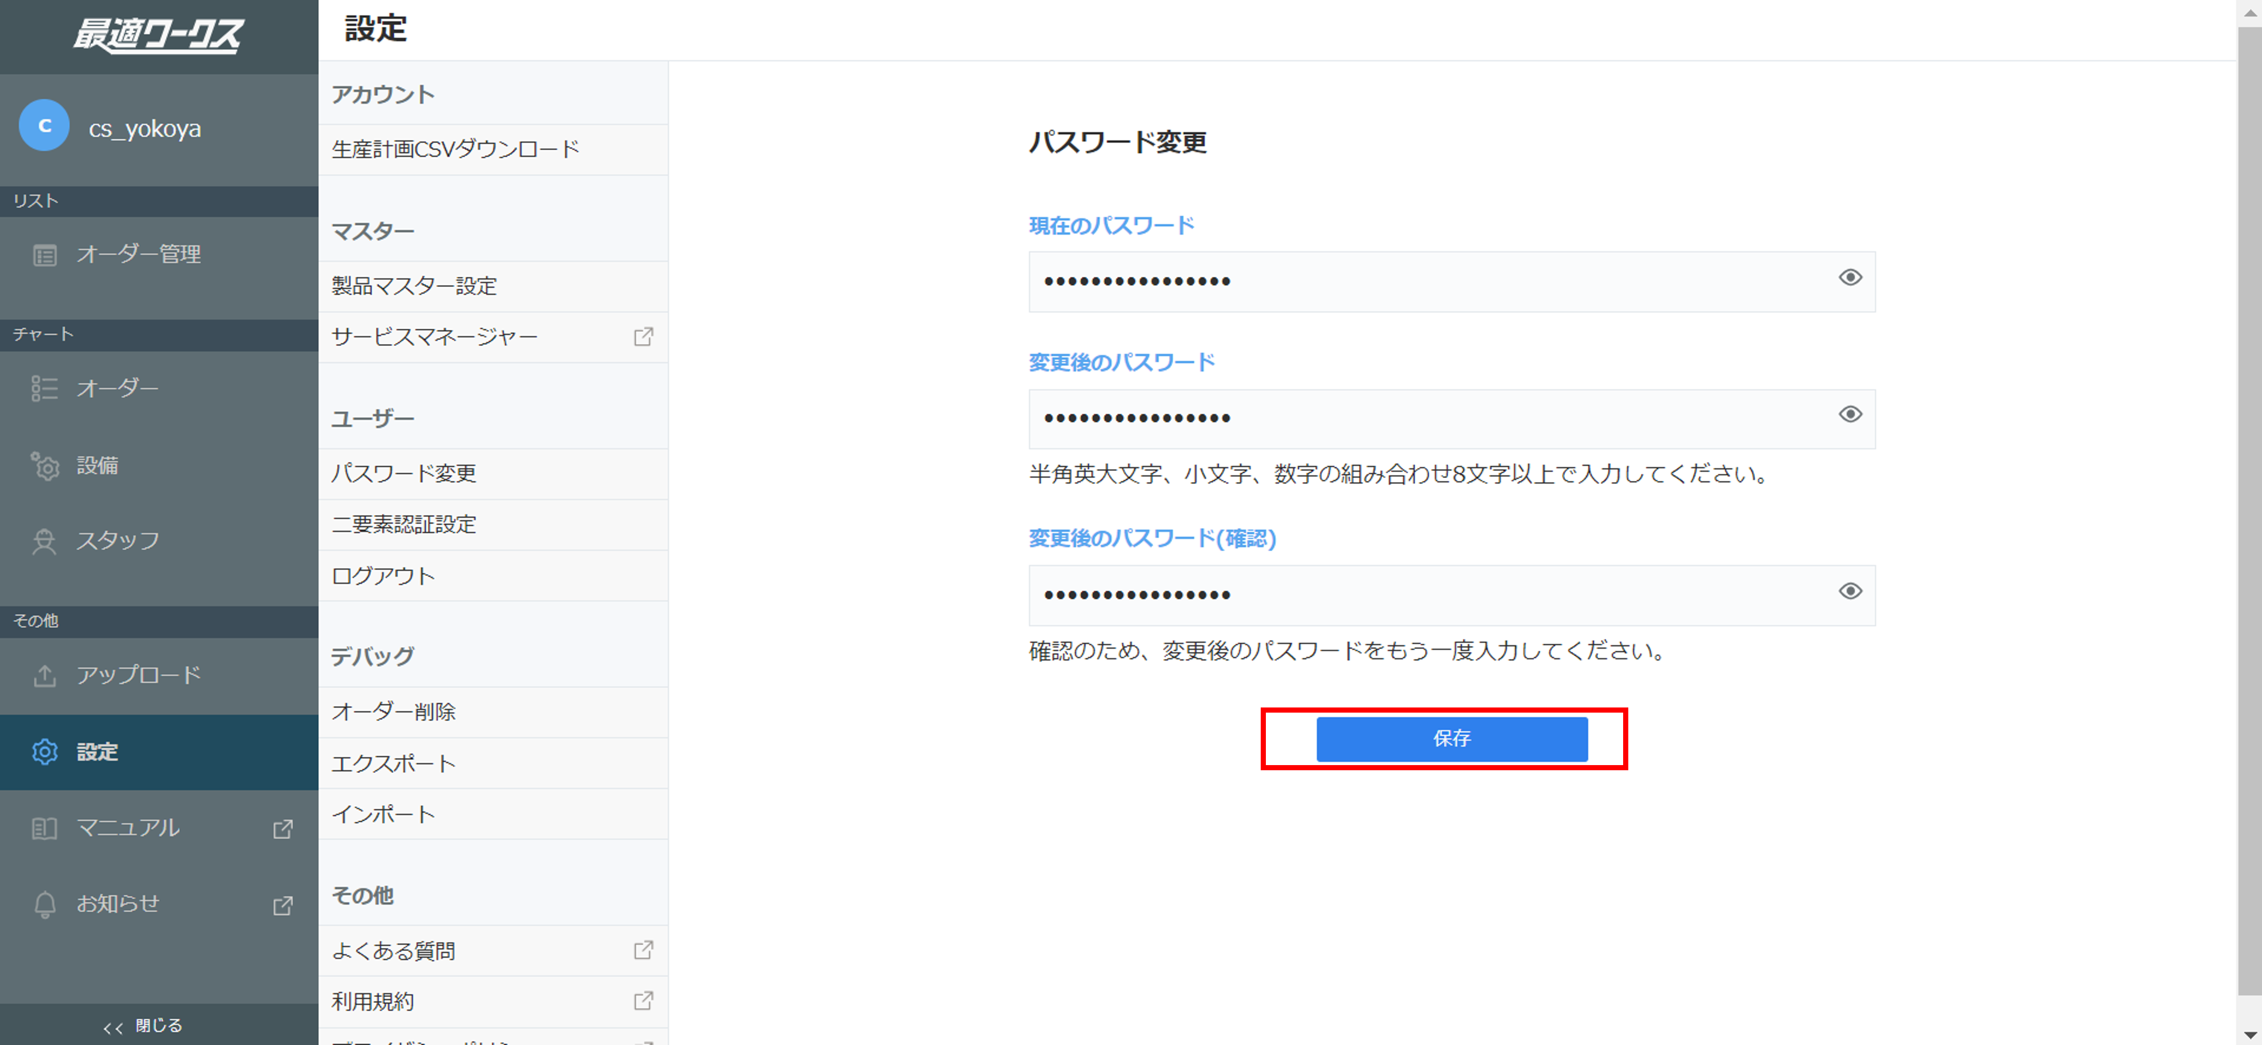
Task: Select 設定 in the sidebar
Action: (159, 752)
